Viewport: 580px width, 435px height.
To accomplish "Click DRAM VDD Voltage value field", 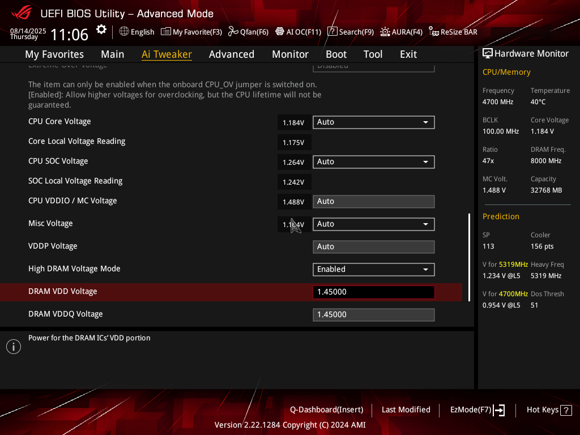I will point(374,292).
